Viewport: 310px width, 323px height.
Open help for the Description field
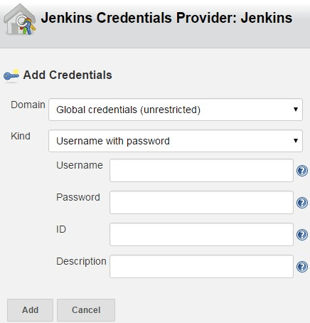pos(302,267)
